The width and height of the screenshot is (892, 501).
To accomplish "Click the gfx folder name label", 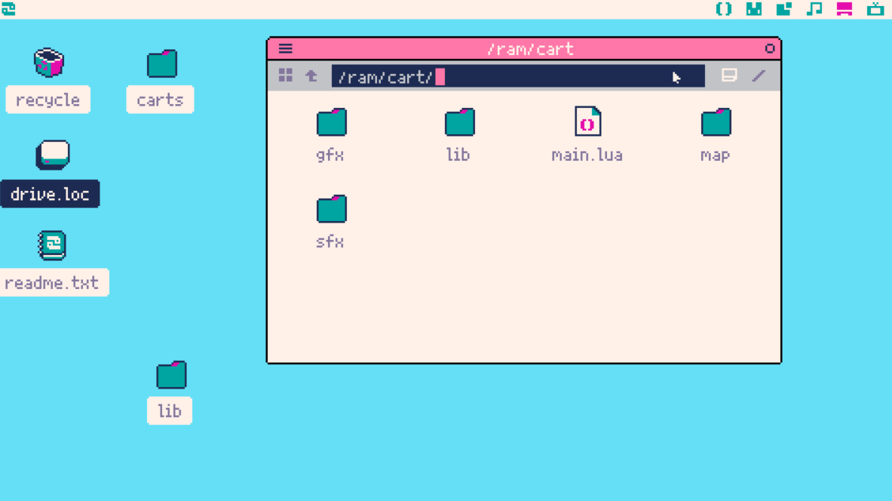I will (x=330, y=155).
